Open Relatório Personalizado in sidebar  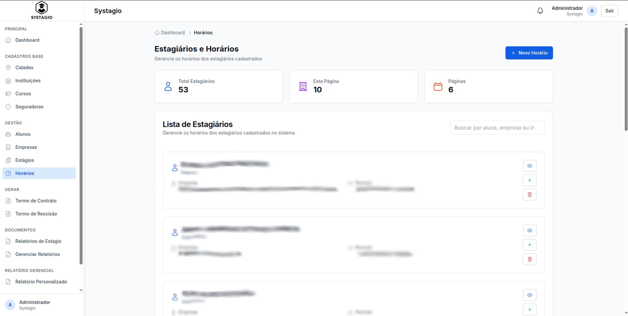[41, 282]
